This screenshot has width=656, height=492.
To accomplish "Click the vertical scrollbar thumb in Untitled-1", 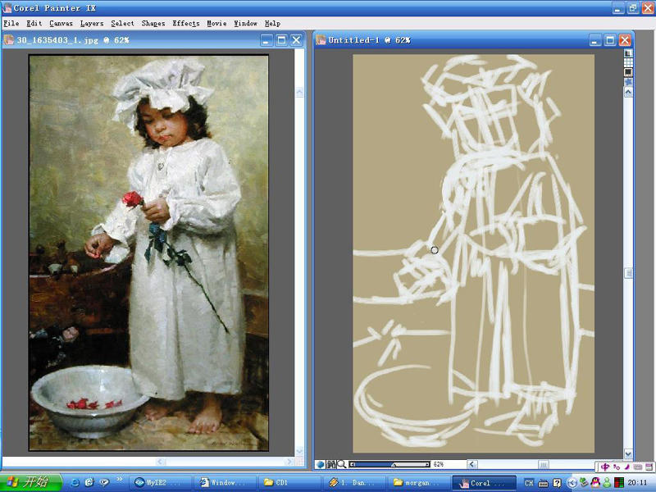I will 628,273.
